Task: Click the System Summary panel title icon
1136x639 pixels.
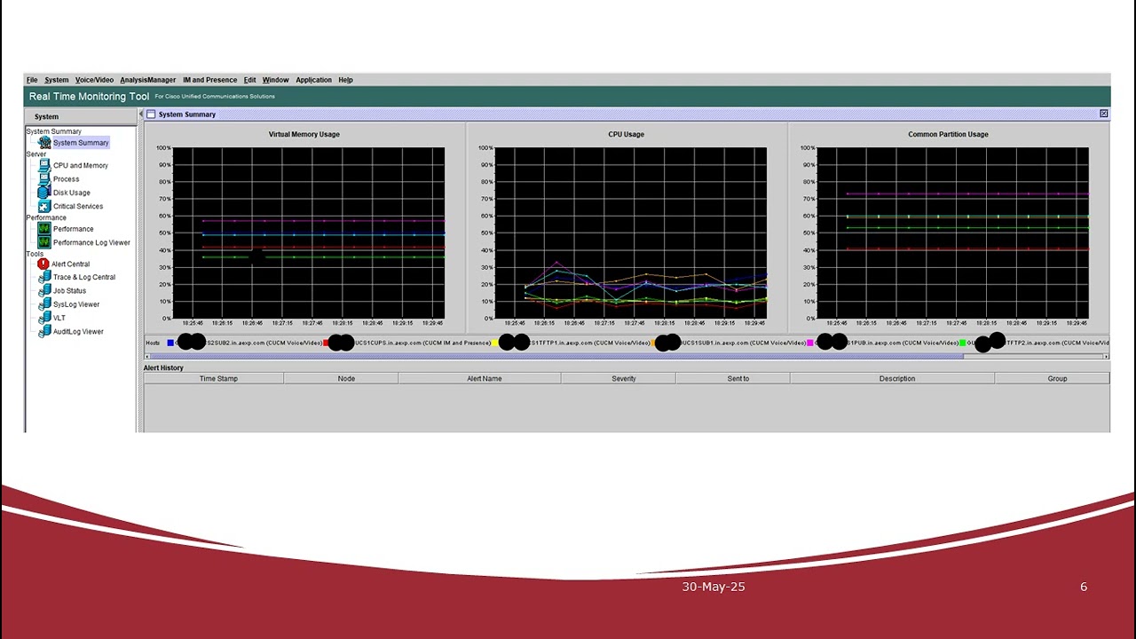Action: [151, 114]
